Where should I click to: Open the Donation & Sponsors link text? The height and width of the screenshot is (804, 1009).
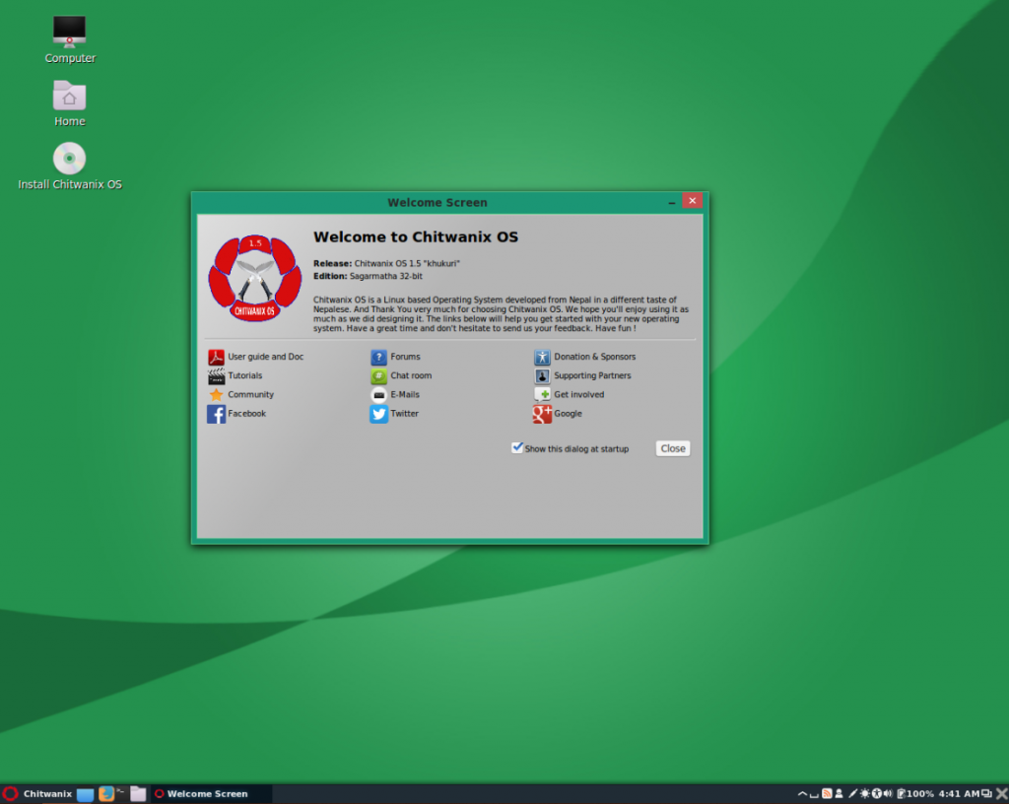click(594, 357)
